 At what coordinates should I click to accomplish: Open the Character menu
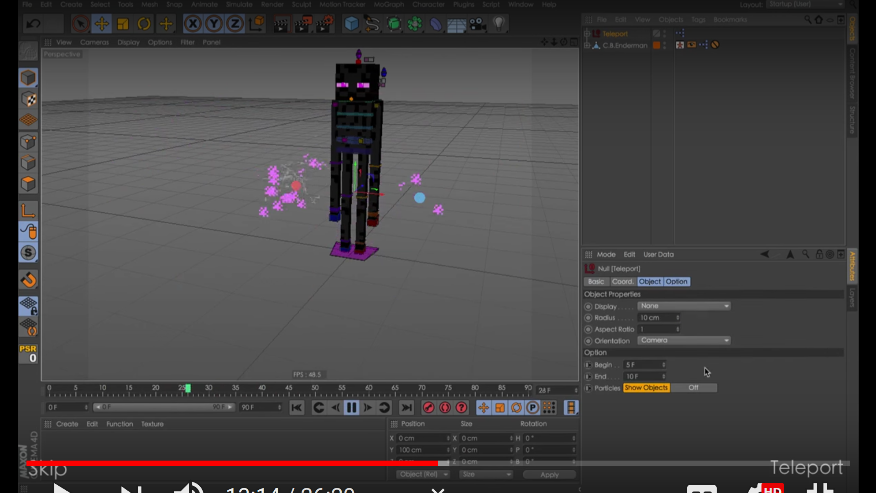pyautogui.click(x=428, y=5)
